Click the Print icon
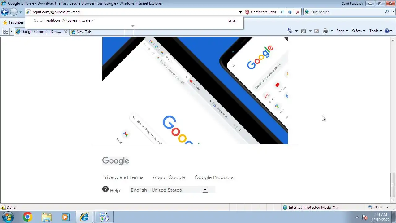Viewport: 396px width, 223px height. [x=325, y=31]
